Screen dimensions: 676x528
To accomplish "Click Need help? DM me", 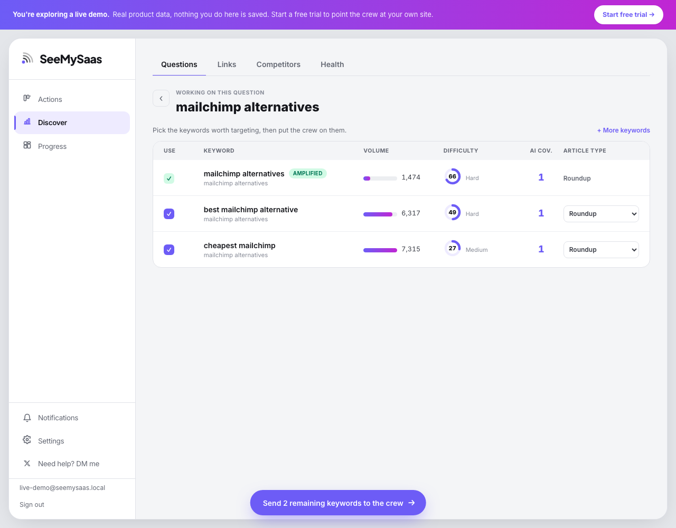I will click(x=72, y=464).
